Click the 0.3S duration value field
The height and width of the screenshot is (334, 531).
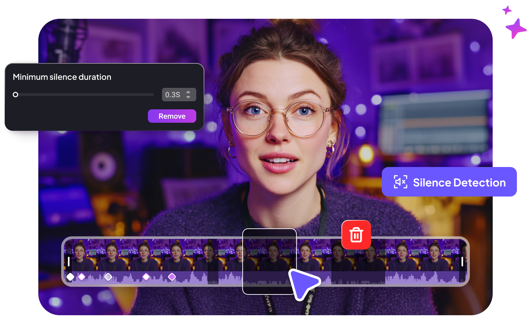coord(173,95)
